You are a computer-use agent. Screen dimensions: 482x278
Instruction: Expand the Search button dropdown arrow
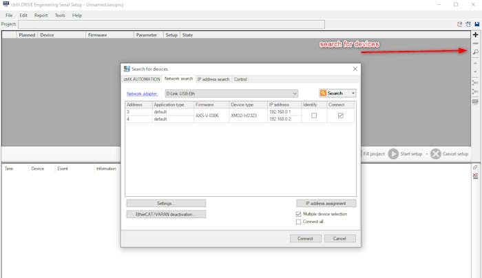pos(353,94)
